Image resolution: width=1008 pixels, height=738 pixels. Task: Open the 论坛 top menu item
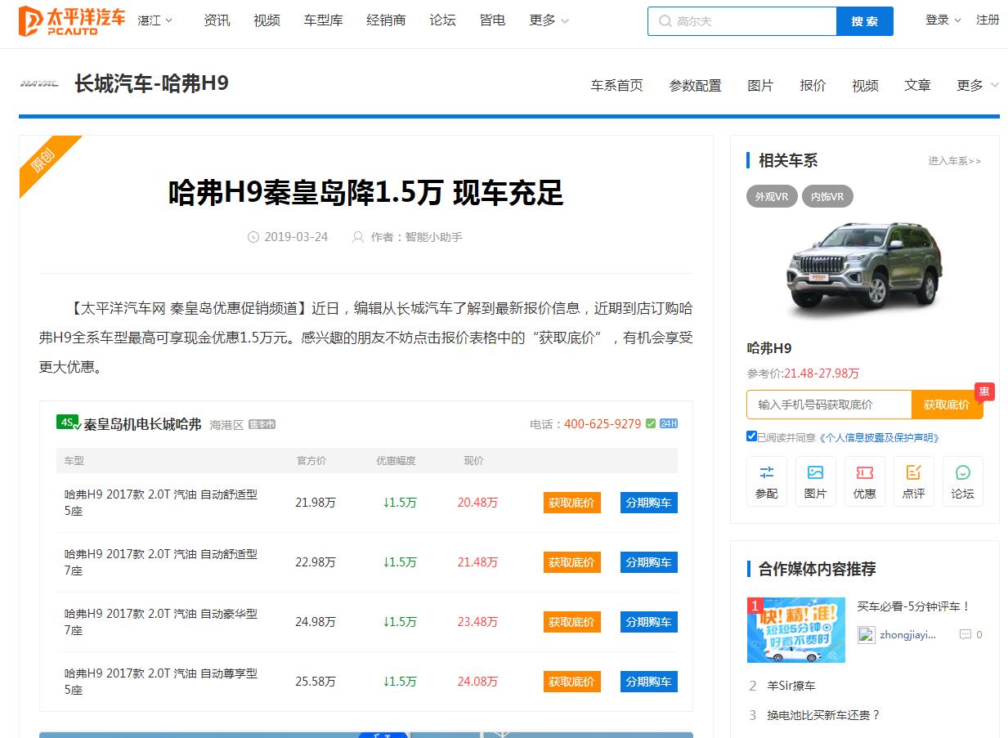coord(442,20)
